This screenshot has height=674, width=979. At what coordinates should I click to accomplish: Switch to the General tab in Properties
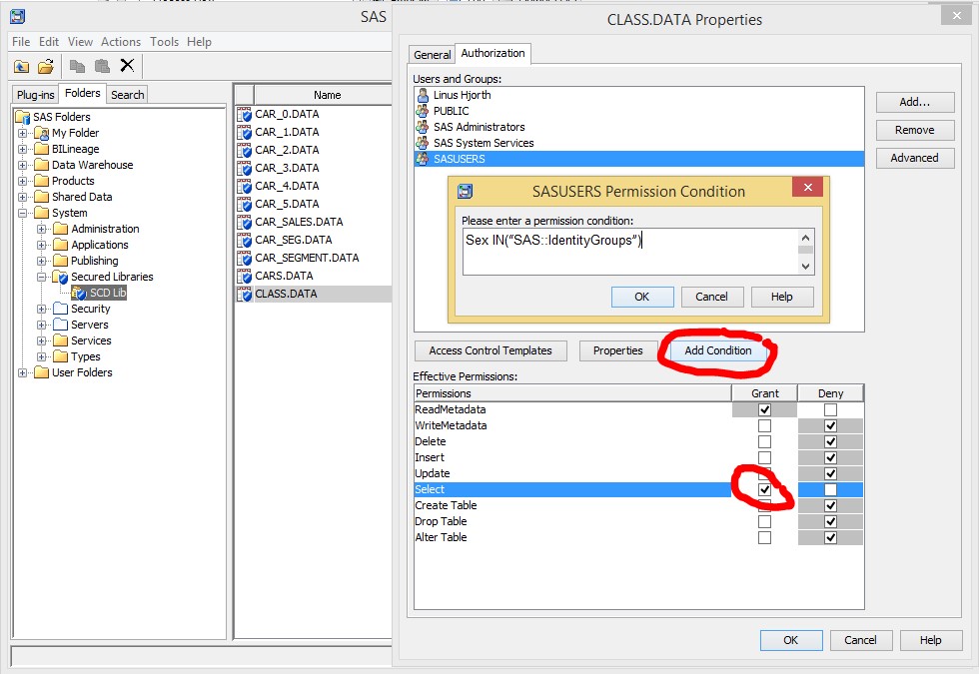432,55
